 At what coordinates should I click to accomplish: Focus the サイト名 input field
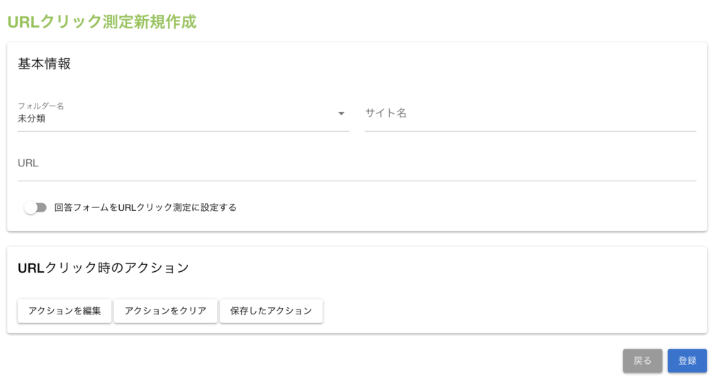[x=530, y=114]
